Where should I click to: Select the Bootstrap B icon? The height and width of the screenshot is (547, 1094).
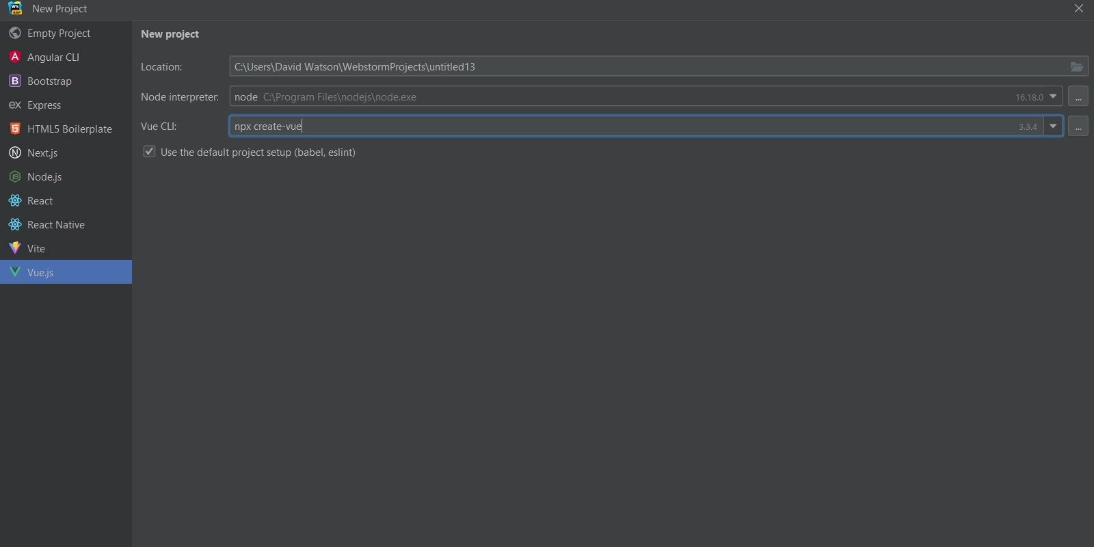coord(15,81)
